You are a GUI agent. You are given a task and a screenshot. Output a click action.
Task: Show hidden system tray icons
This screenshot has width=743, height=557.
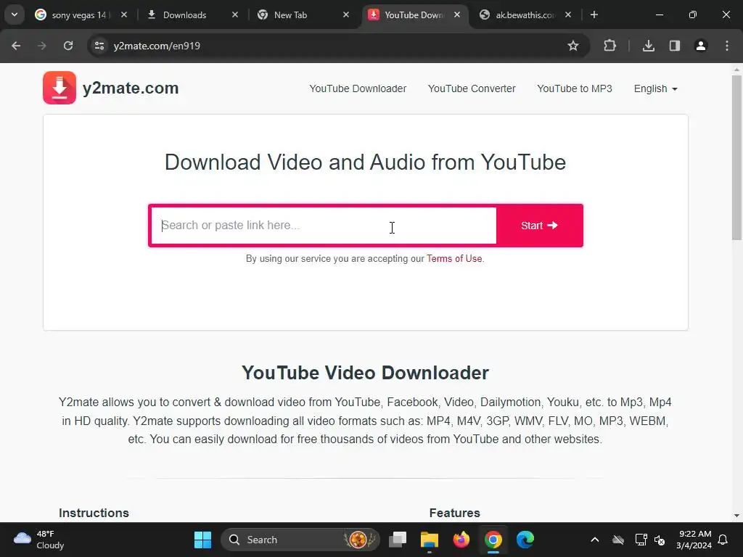point(595,540)
